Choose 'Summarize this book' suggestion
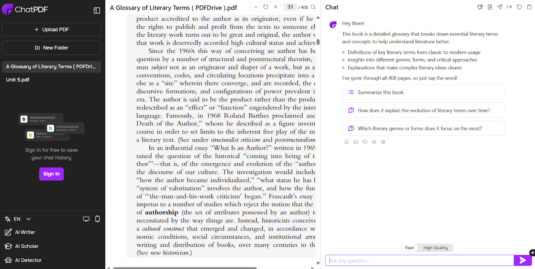535x269 pixels. (x=423, y=92)
